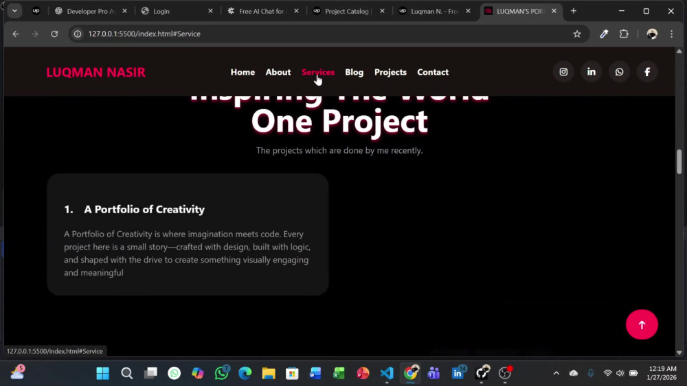
Task: Select the pinned Upwork tab
Action: coord(36,11)
